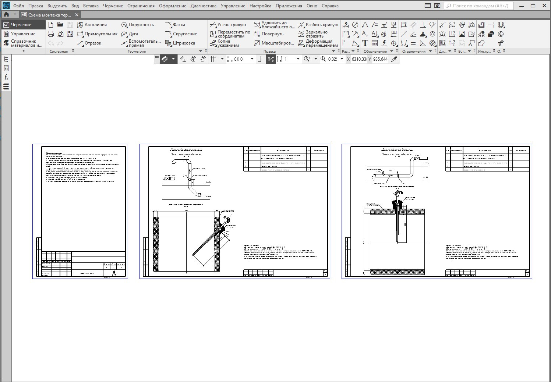
Task: Open the СК 0 coordinate system dropdown
Action: (x=252, y=59)
